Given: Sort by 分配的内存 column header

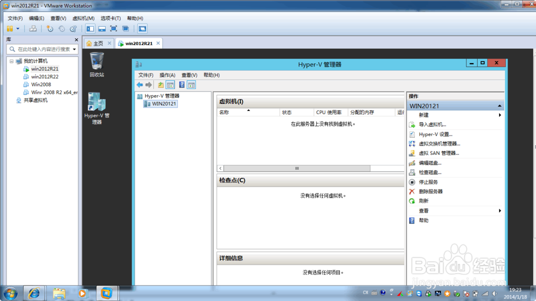Looking at the screenshot, I should (371, 112).
